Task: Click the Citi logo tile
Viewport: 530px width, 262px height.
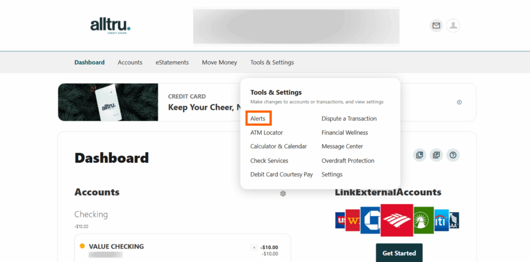Action: 441,221
